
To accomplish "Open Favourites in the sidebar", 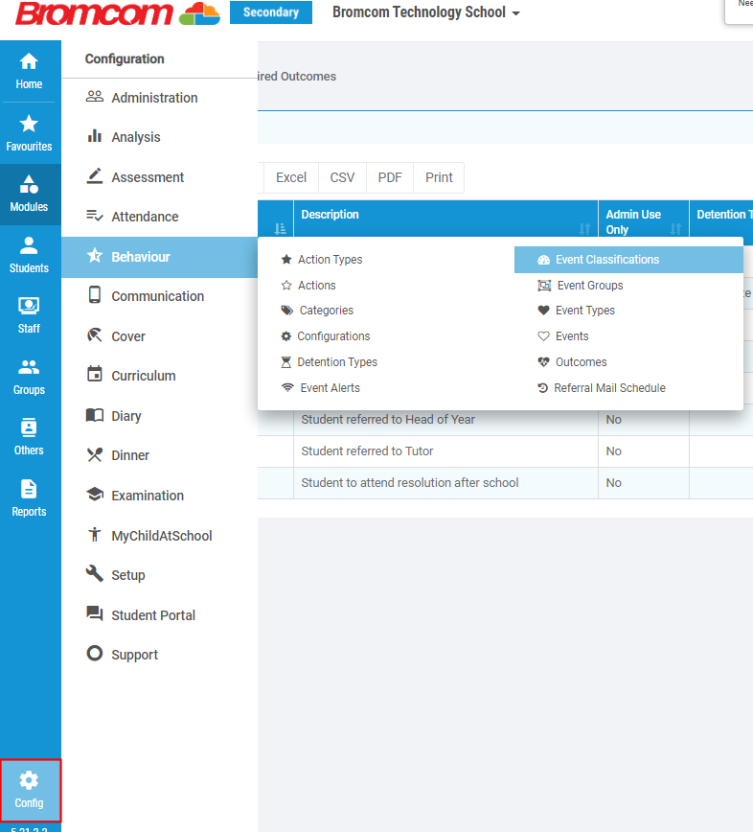I will click(29, 133).
